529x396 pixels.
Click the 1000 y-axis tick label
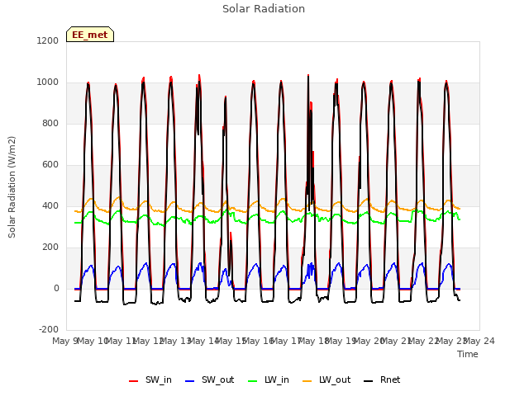48,82
